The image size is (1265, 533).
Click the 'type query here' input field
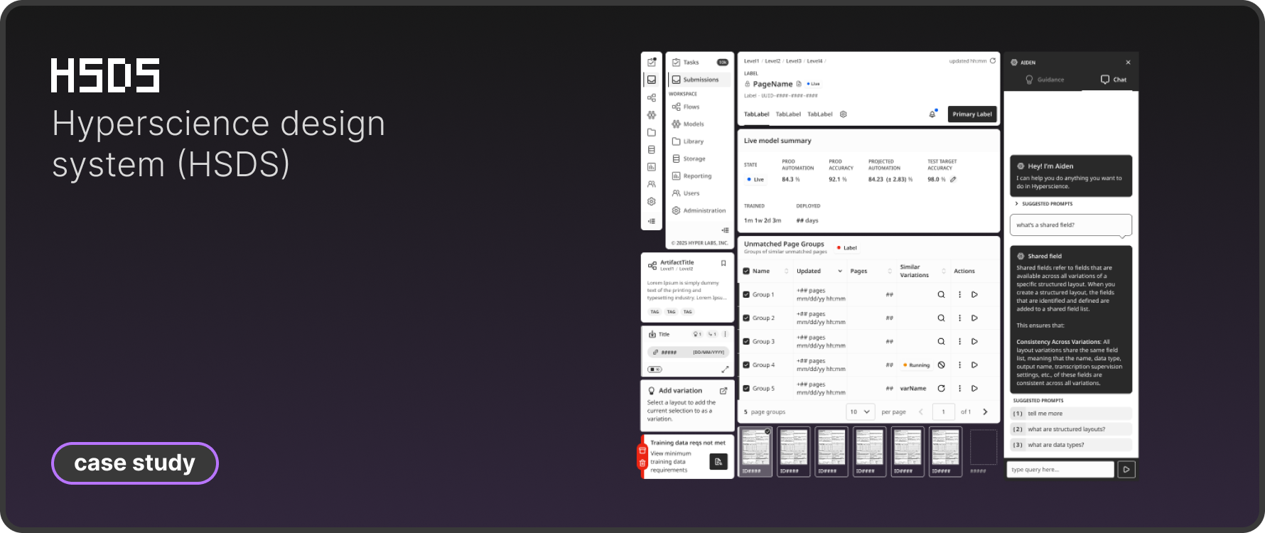(x=1060, y=470)
